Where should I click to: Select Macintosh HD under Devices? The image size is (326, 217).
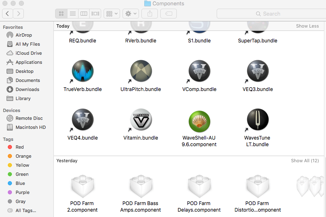click(x=26, y=127)
